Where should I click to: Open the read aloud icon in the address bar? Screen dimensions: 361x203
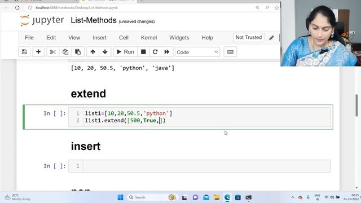point(267,7)
